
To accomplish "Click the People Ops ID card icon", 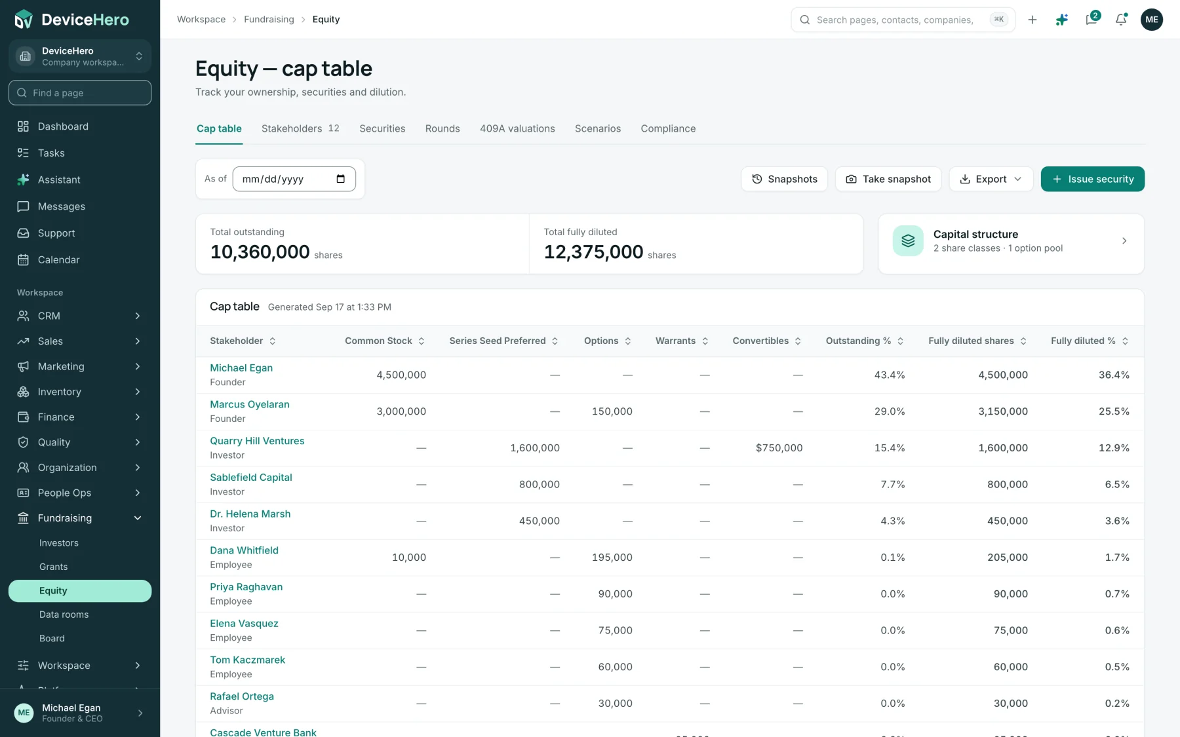I will 23,493.
